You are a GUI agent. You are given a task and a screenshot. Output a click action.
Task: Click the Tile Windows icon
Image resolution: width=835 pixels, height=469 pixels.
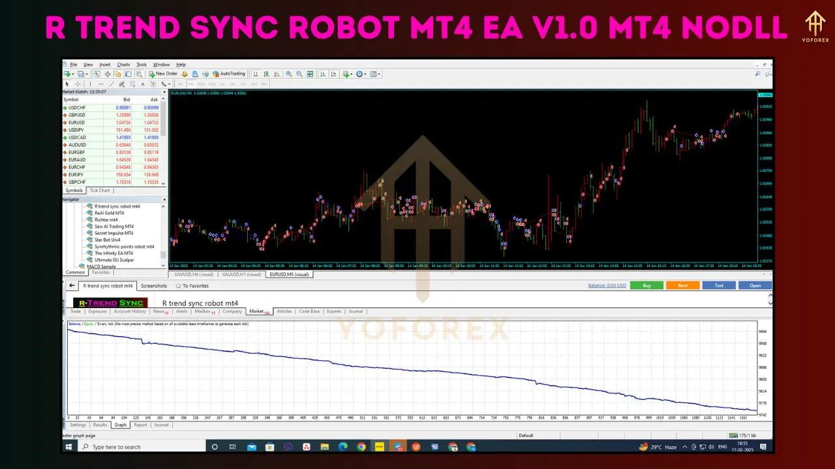(310, 74)
